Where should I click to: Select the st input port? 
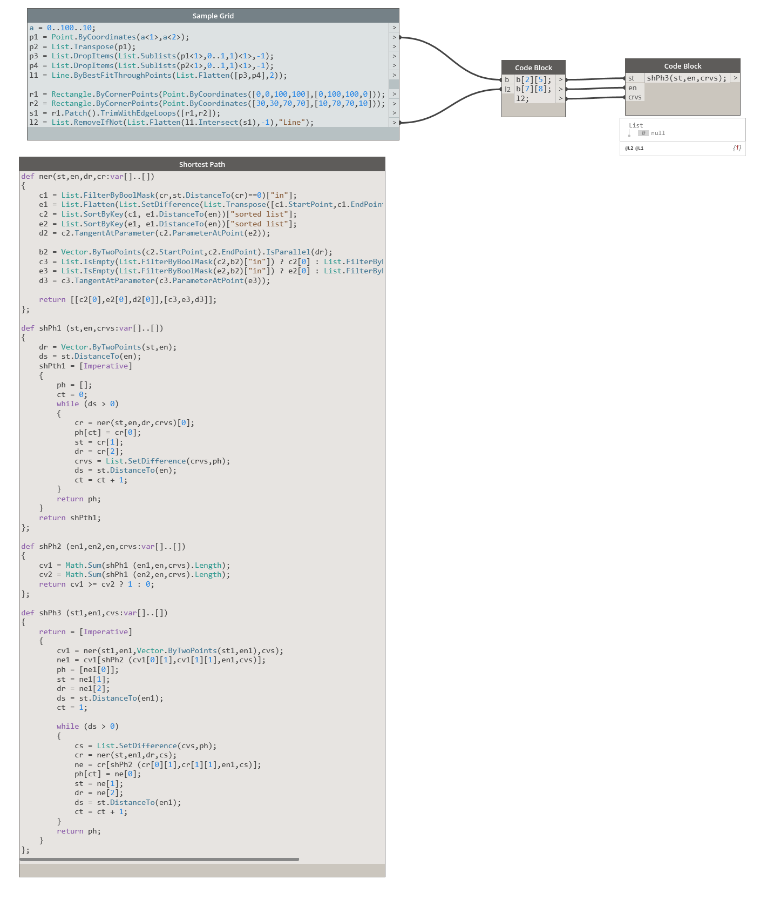pos(635,78)
